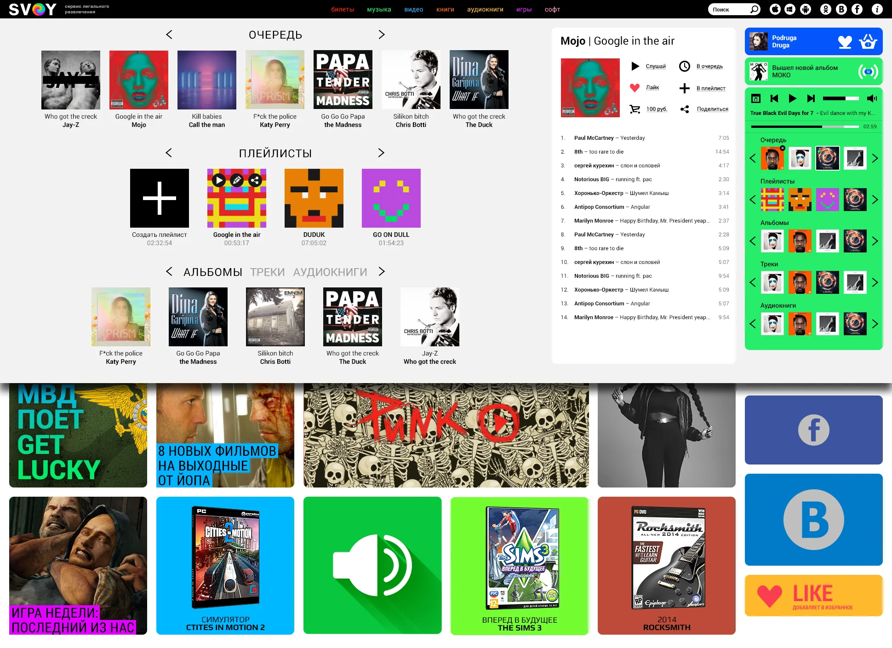Viewport: 892px width, 648px height.
Task: Remove first queue thumbnail with x badge
Action: (x=783, y=148)
